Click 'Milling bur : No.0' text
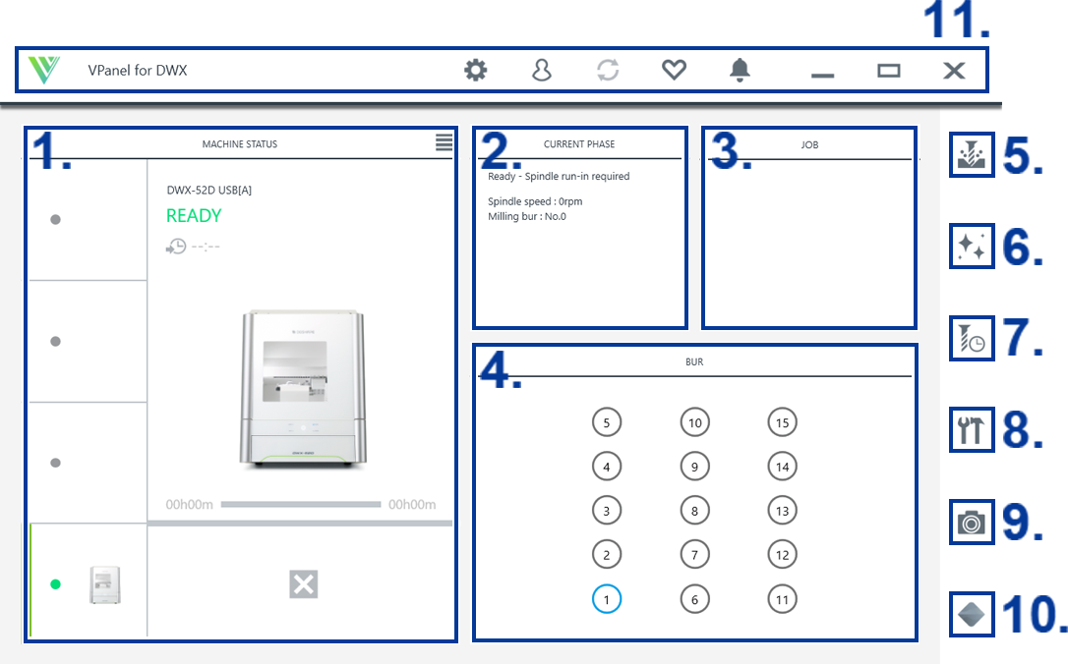 pos(526,216)
